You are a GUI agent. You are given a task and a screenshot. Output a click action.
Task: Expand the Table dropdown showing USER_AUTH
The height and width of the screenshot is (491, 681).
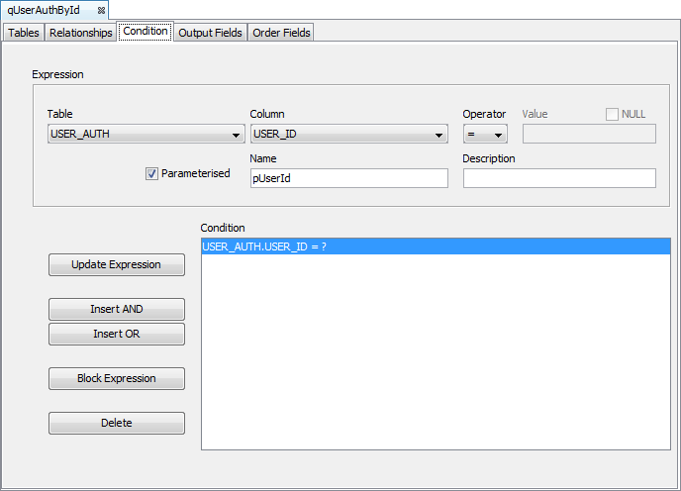pyautogui.click(x=146, y=135)
